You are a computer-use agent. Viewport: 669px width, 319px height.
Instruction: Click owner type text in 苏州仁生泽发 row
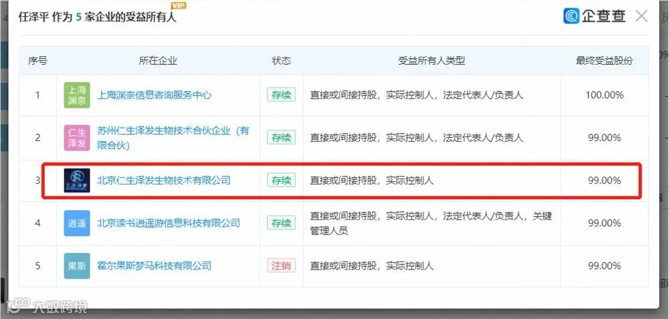(x=416, y=138)
